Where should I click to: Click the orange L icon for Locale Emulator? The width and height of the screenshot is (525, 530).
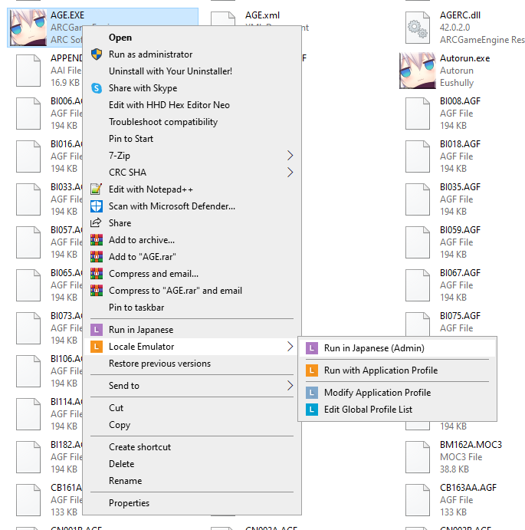[97, 347]
